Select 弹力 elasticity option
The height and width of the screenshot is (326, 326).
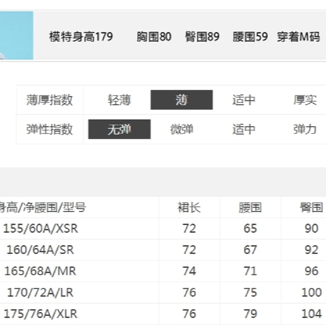tap(305, 129)
